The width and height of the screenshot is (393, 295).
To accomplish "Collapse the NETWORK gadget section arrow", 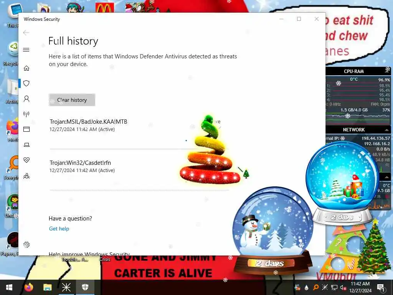I will tap(387, 130).
